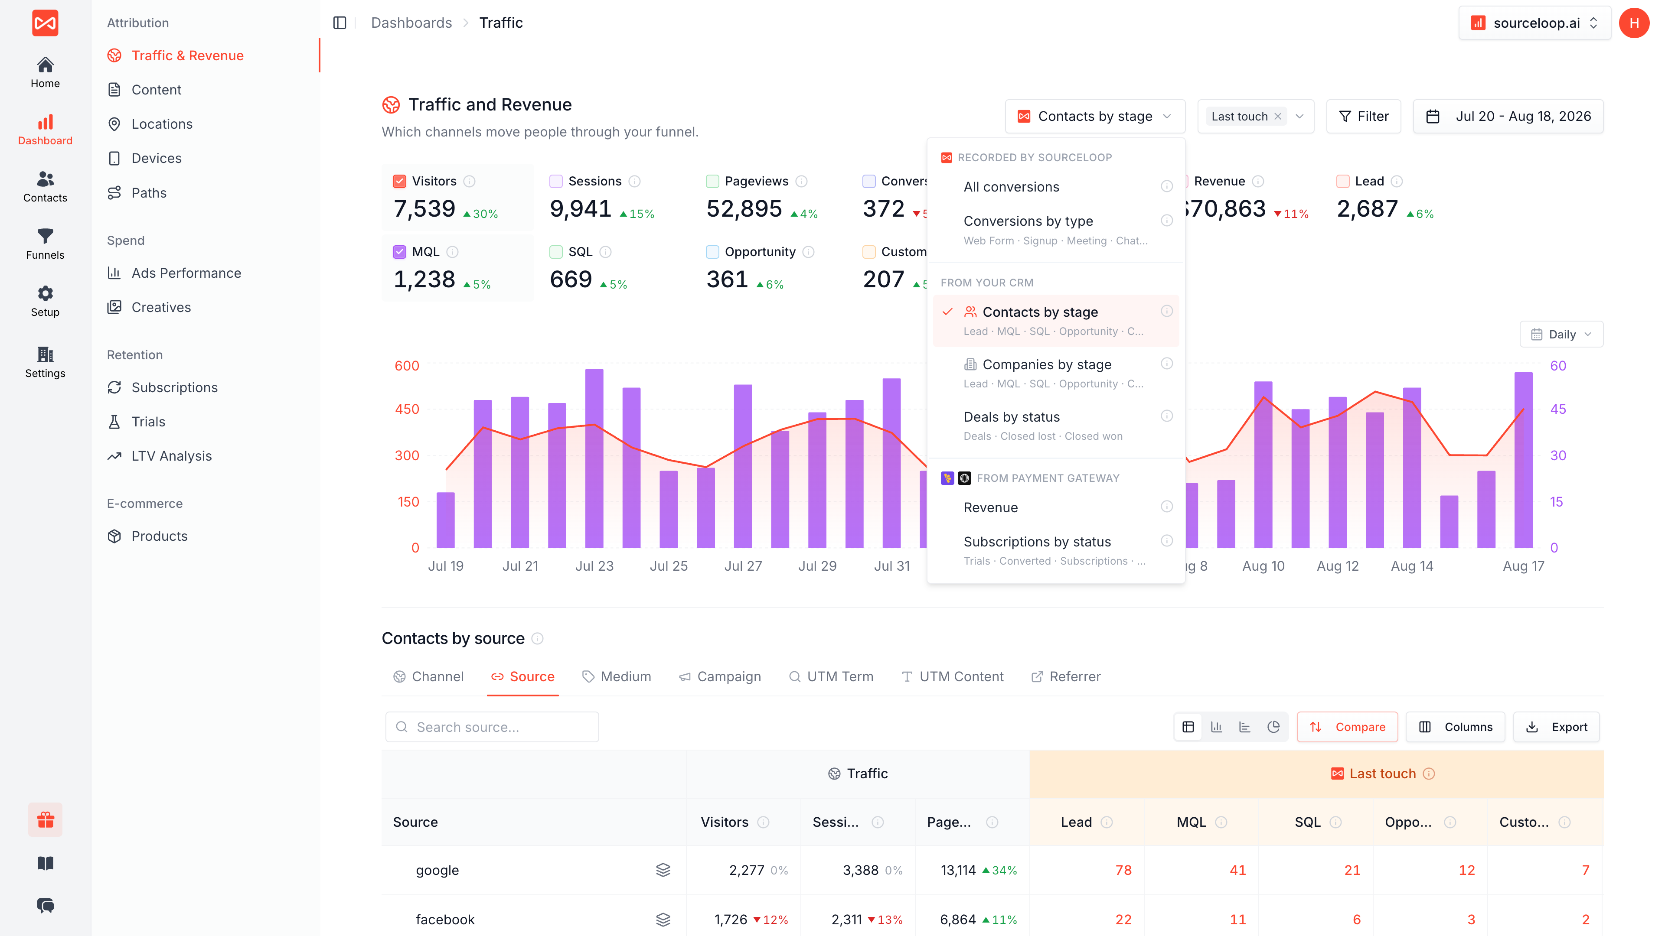1665x936 pixels.
Task: Toggle the Sessions checkbox
Action: coord(556,181)
